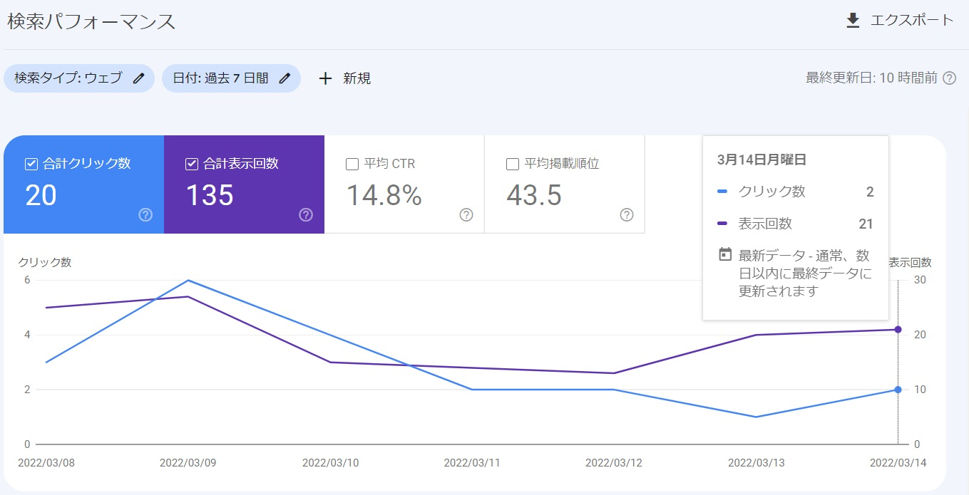Click the 表示回数 row in tooltip
This screenshot has height=495, width=969.
point(795,224)
